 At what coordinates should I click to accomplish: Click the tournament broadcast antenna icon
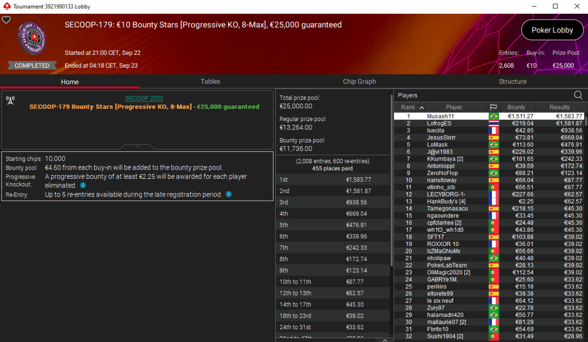click(10, 100)
